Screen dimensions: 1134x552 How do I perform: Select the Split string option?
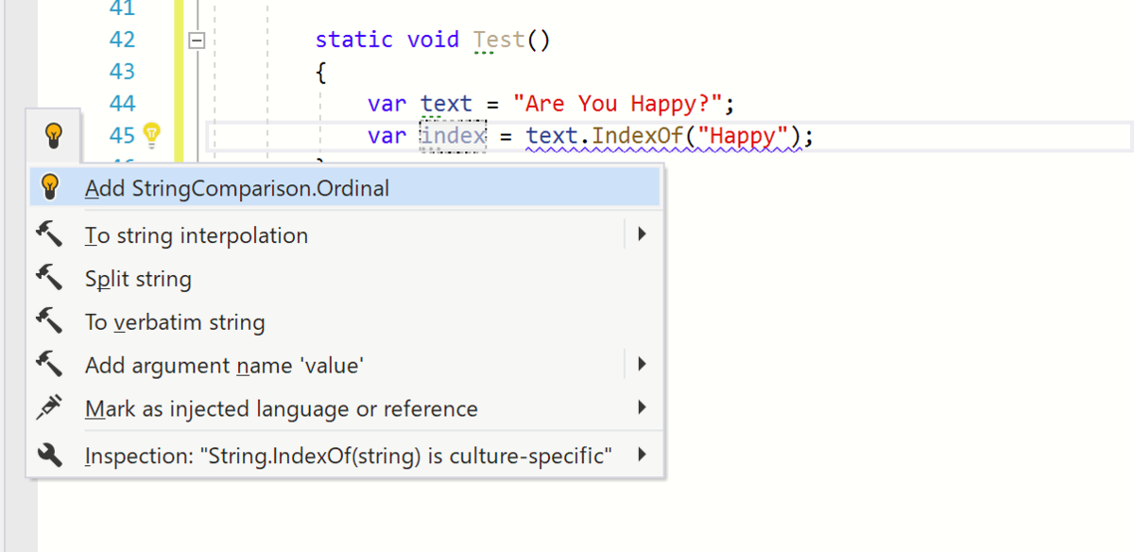point(138,278)
